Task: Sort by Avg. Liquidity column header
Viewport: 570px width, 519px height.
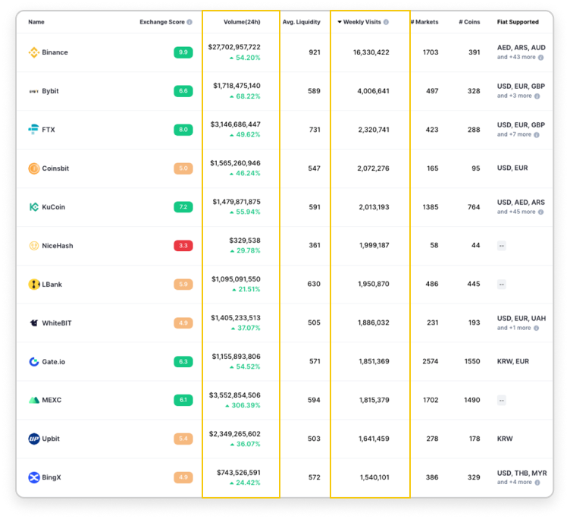Action: (x=302, y=22)
